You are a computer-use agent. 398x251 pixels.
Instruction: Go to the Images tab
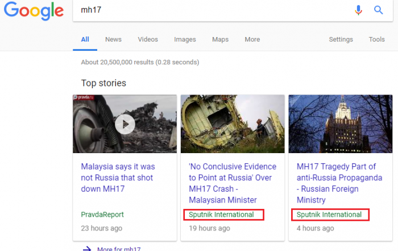click(x=185, y=39)
